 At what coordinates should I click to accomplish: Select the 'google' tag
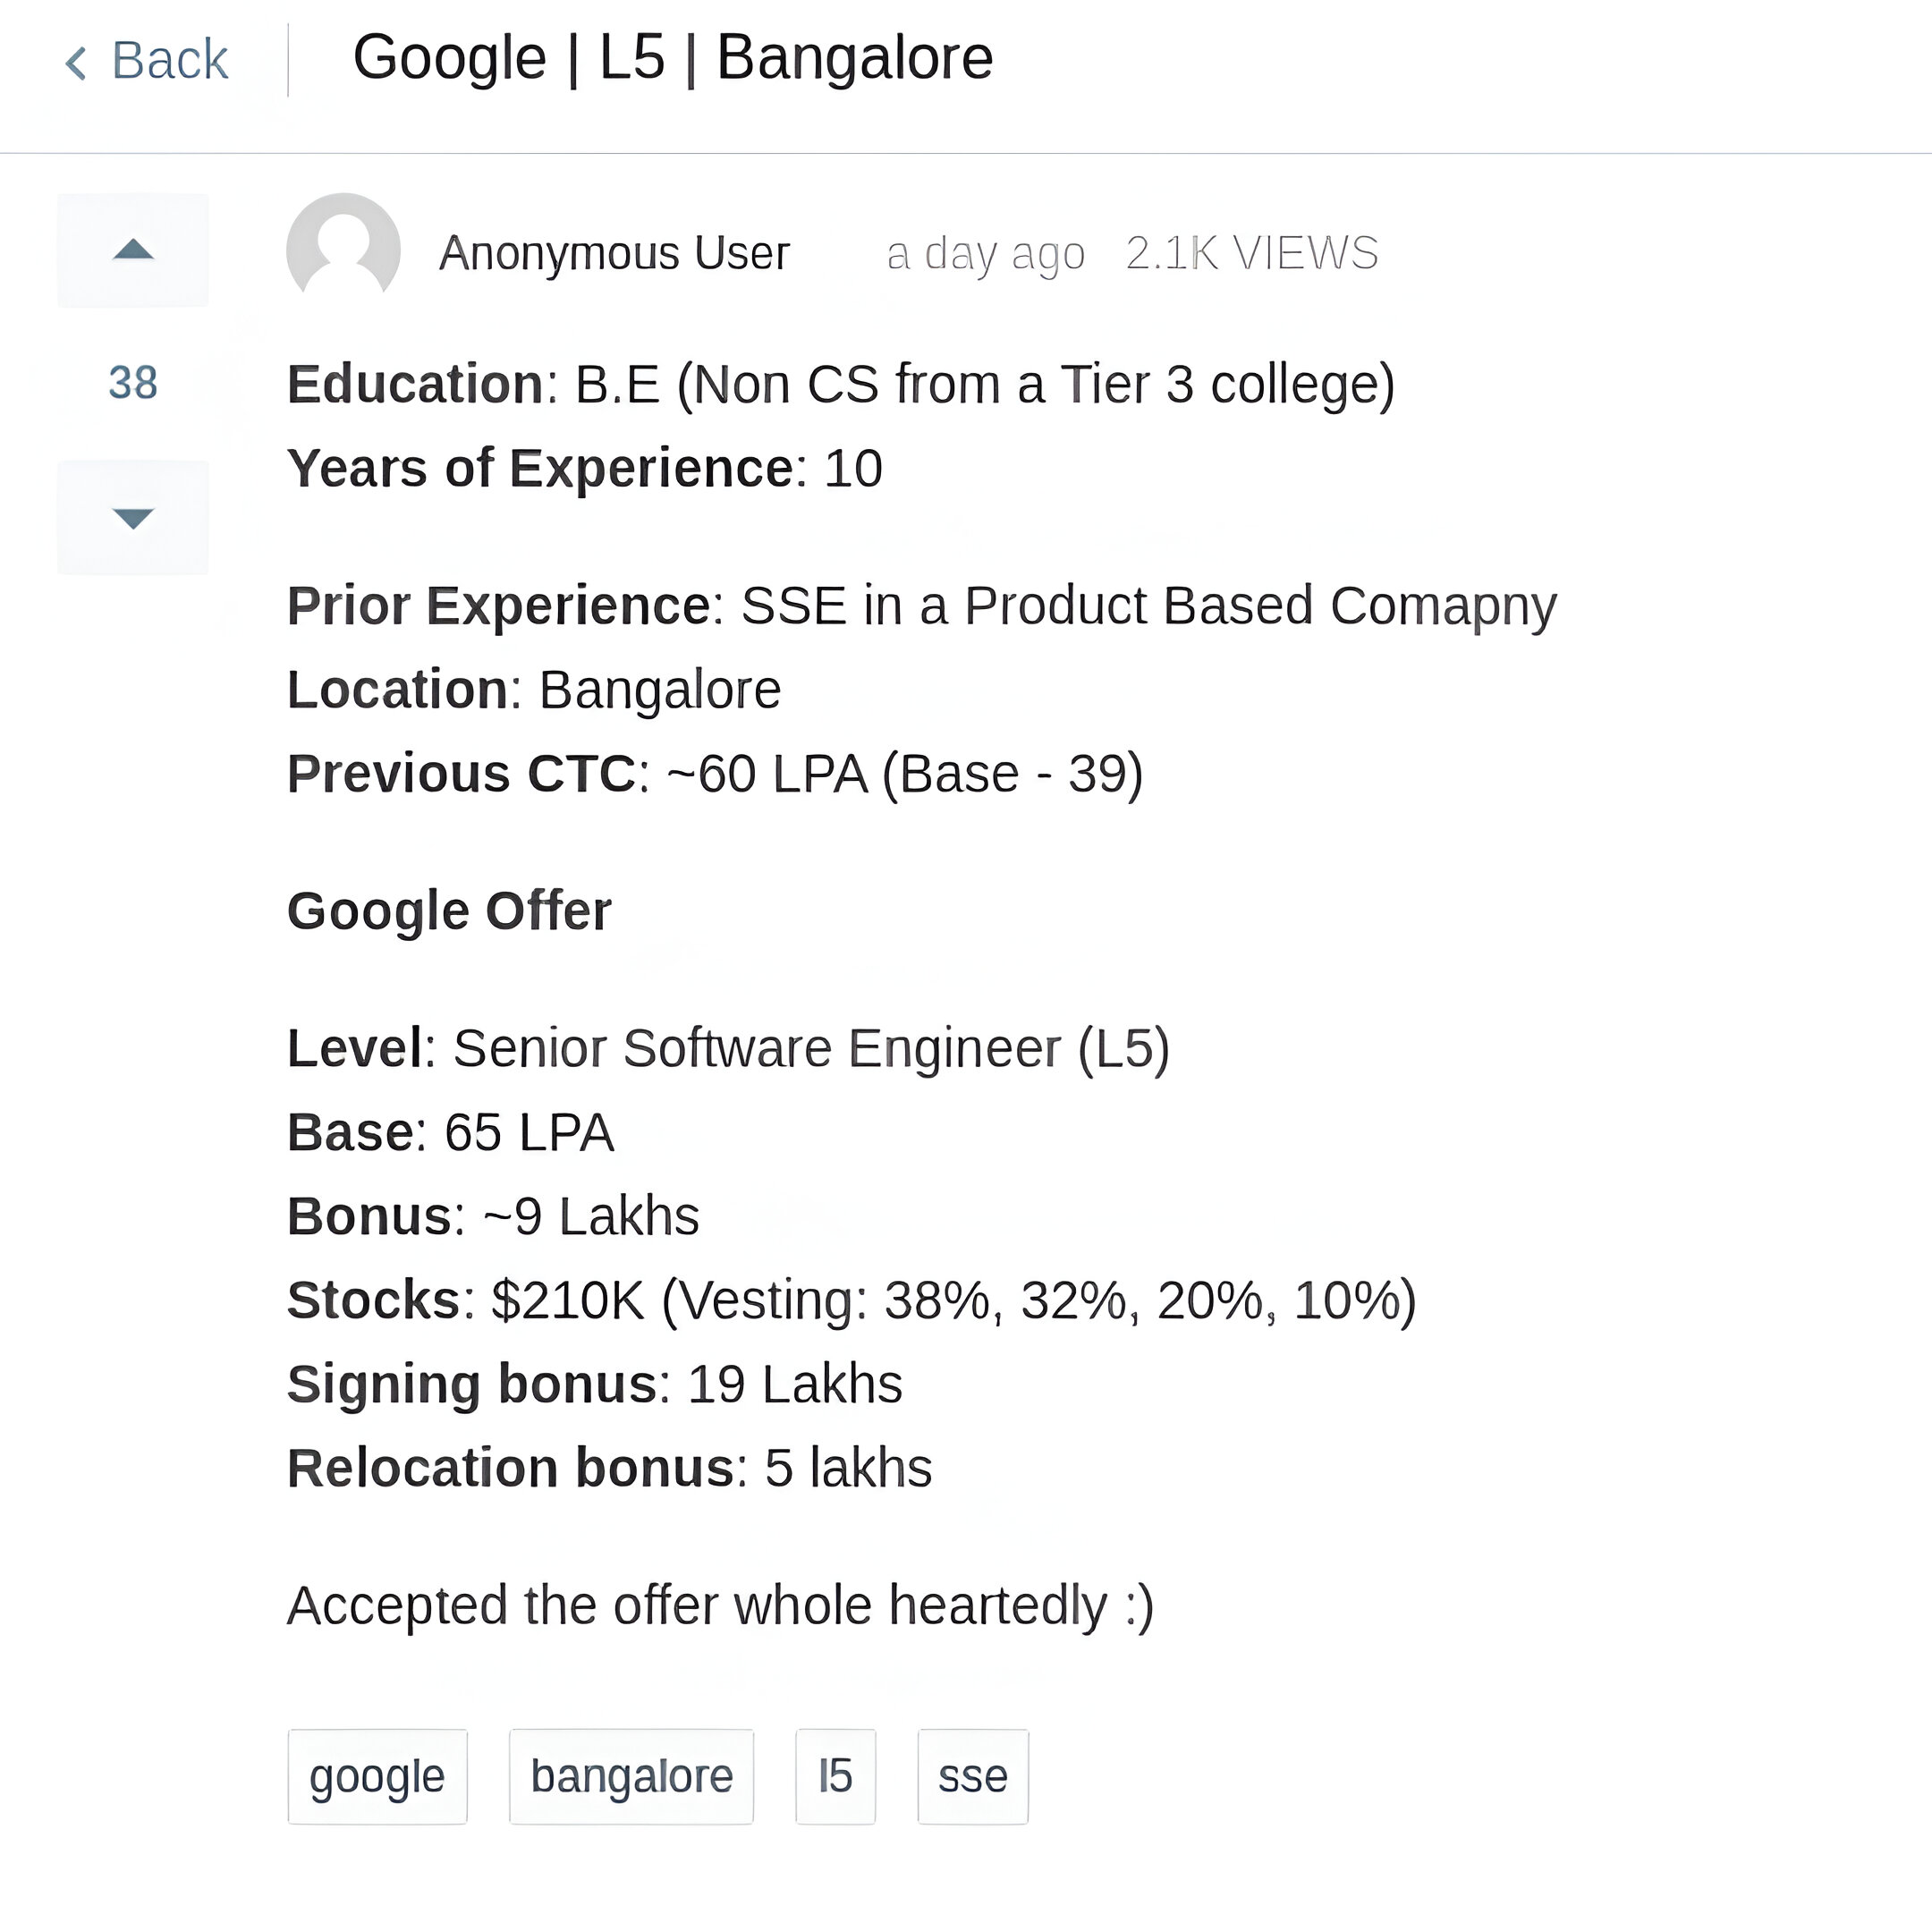(377, 1777)
